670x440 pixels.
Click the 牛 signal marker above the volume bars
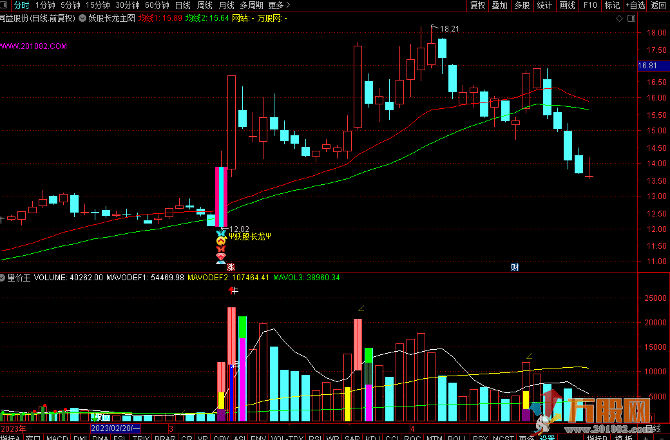click(233, 291)
